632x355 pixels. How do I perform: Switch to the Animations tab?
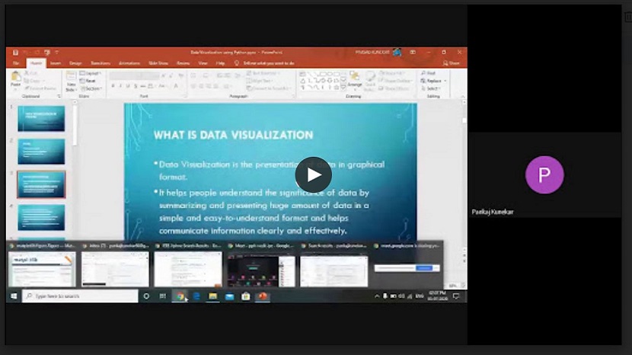pyautogui.click(x=129, y=63)
